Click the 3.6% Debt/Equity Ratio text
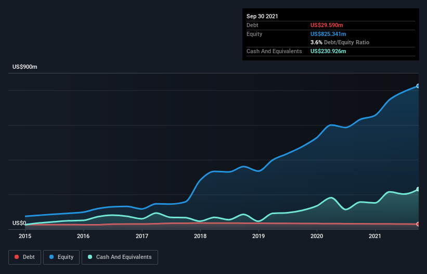The height and width of the screenshot is (274, 427). click(340, 43)
